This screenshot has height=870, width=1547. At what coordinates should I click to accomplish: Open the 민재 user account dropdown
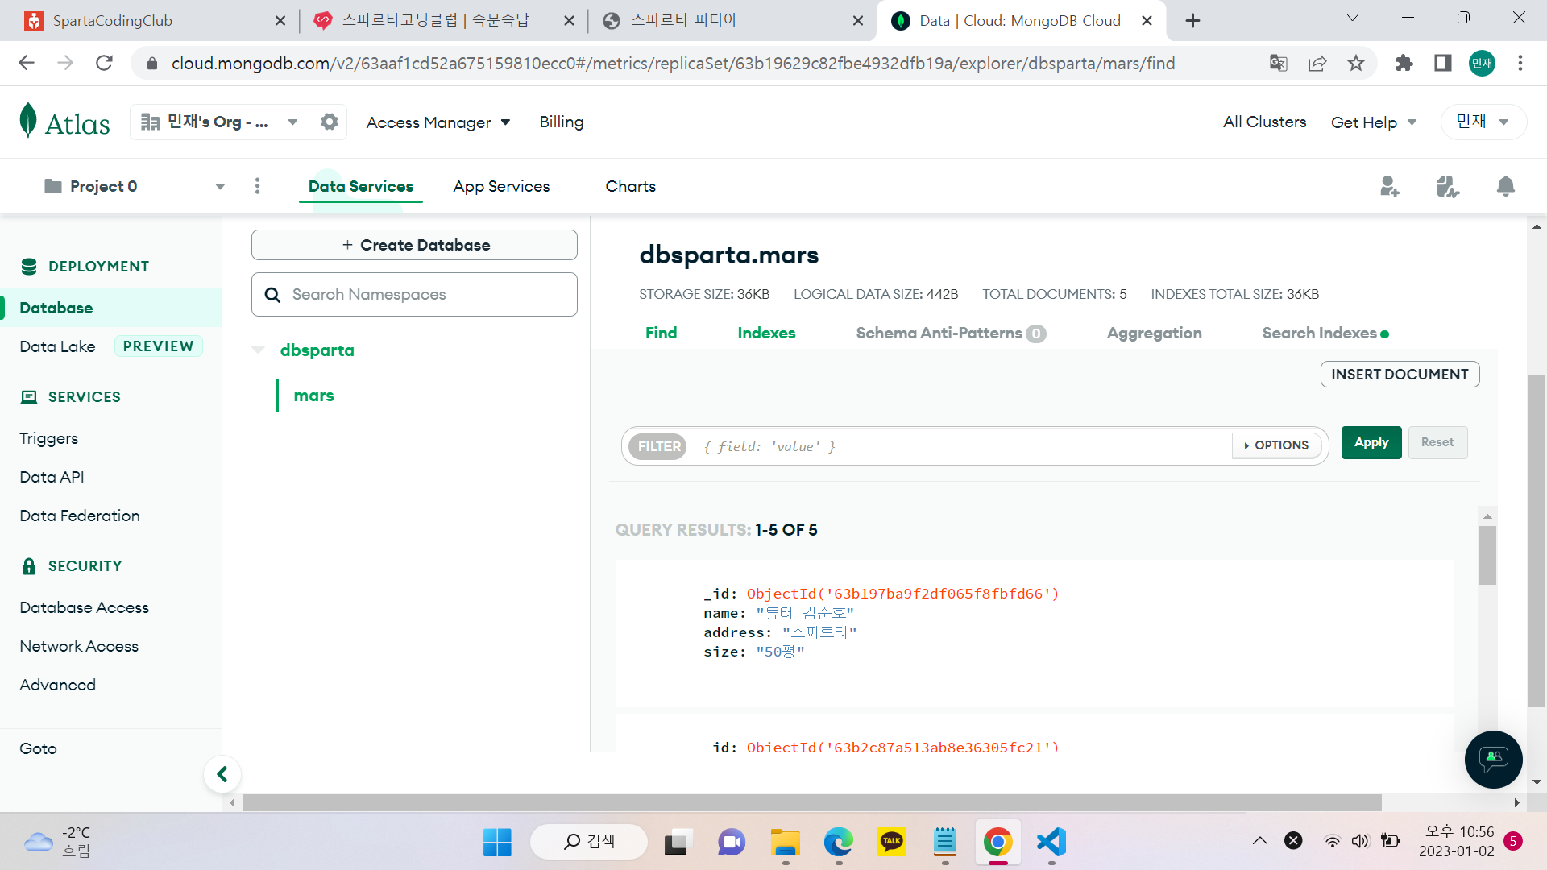point(1483,122)
